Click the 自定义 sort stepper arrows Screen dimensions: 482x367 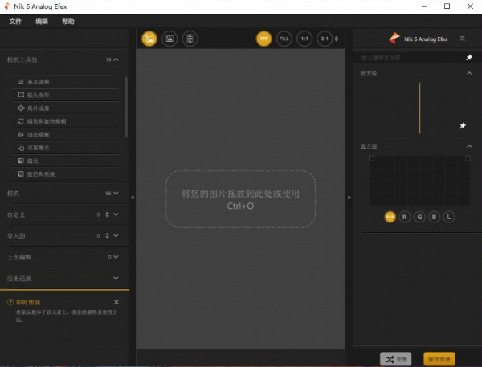coord(107,214)
